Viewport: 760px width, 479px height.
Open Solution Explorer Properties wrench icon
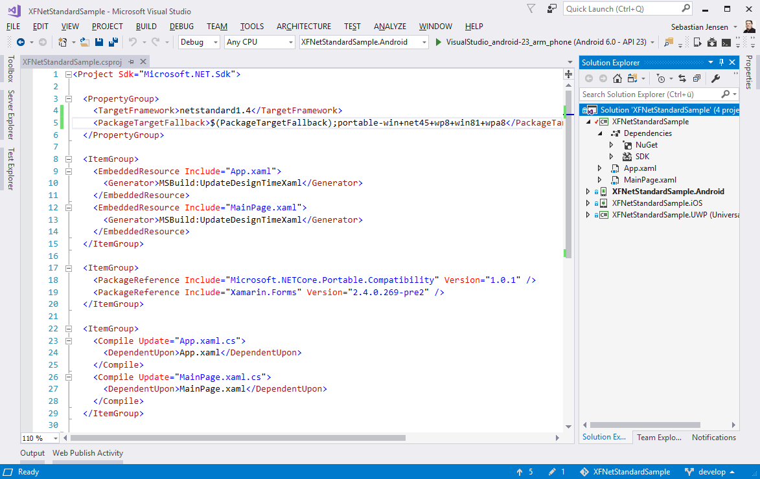[x=716, y=78]
